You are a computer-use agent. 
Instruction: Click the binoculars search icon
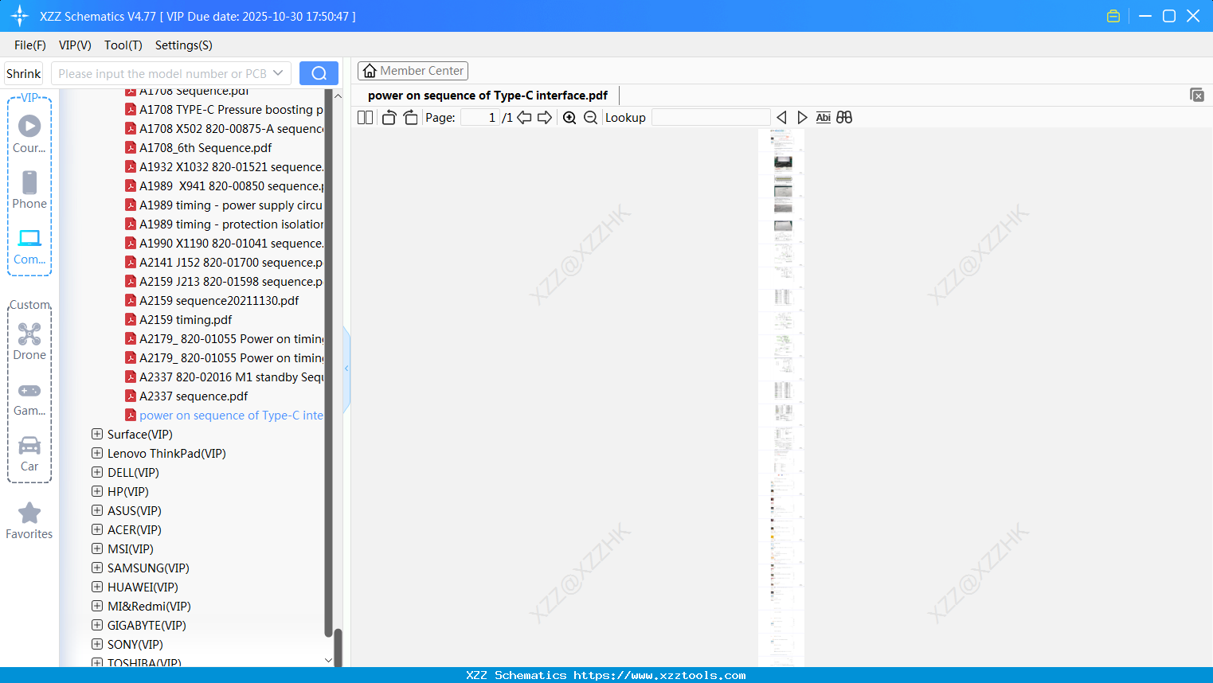click(x=844, y=118)
